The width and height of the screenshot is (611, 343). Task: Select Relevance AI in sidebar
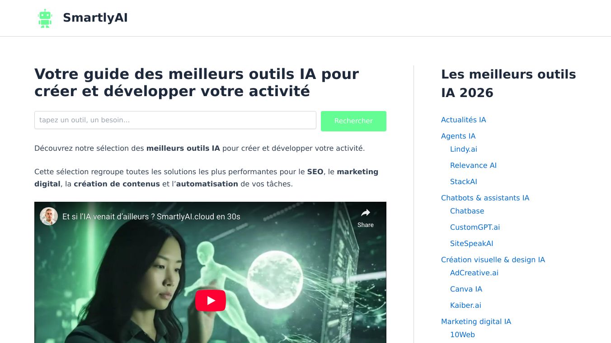pos(473,165)
